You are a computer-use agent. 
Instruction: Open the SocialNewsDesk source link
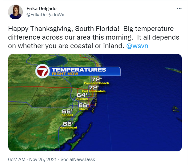point(78,159)
